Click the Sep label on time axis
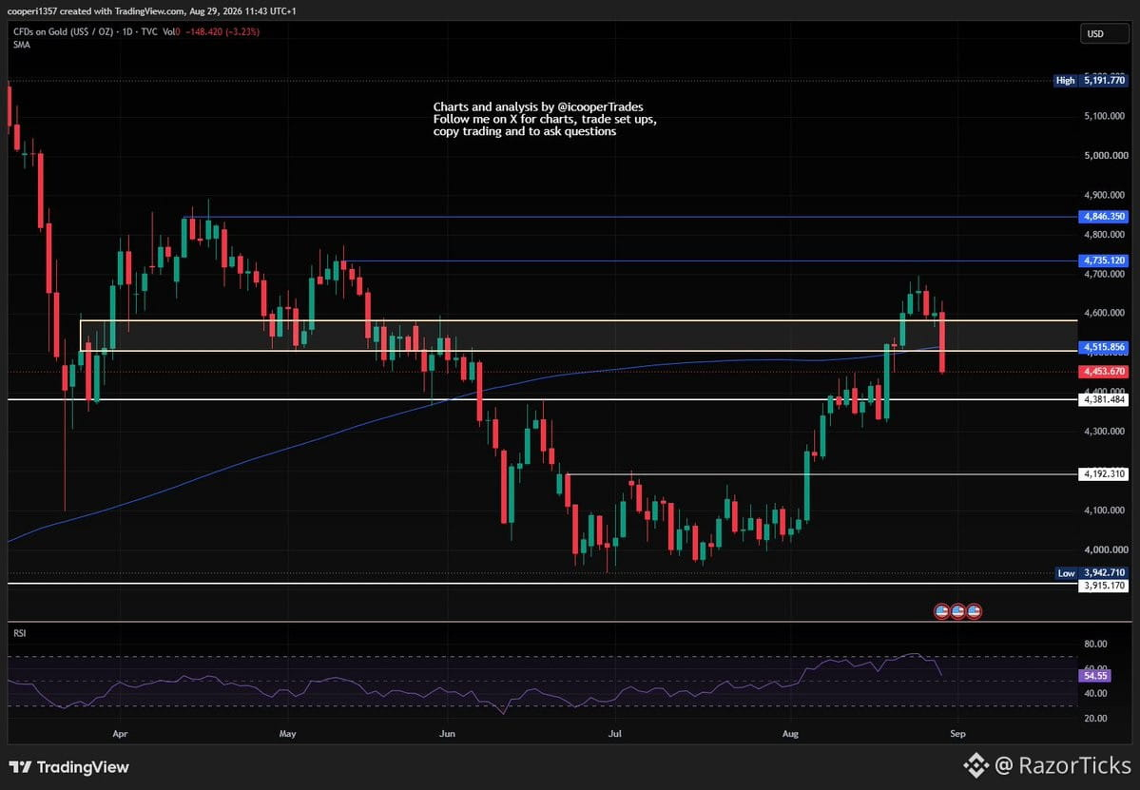1140x790 pixels. click(958, 734)
